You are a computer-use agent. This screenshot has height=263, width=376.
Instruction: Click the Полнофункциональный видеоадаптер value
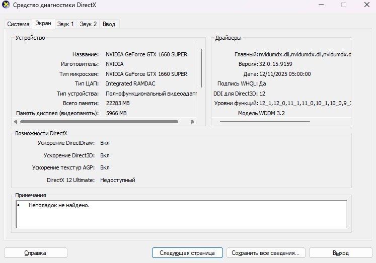tap(151, 94)
